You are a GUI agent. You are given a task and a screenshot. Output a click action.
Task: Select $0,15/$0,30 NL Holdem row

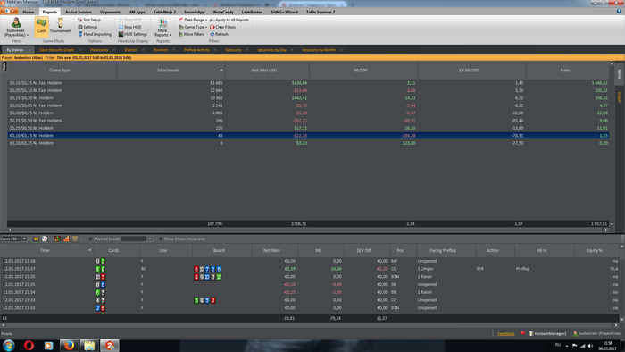coord(308,98)
